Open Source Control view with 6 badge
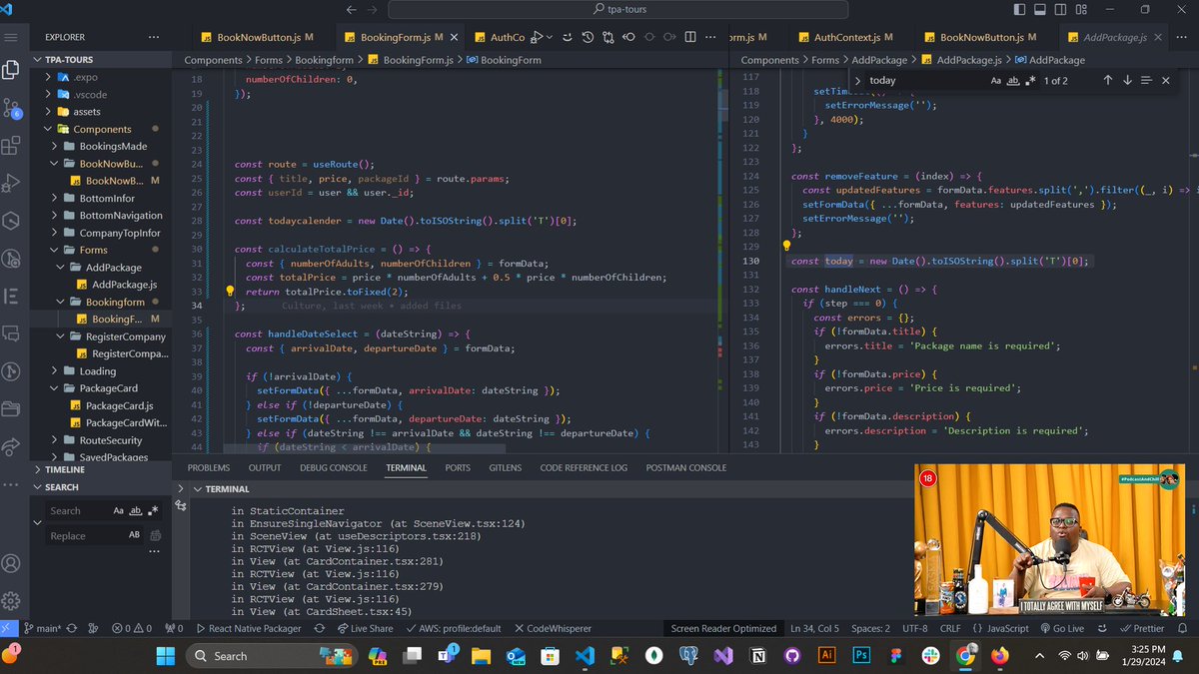The image size is (1199, 674). (x=12, y=108)
